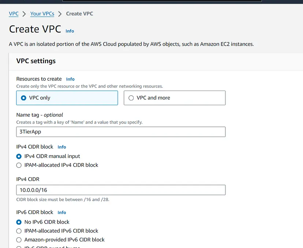Open Info next to IPv4 CIDR block
303x248 pixels.
tap(62, 147)
